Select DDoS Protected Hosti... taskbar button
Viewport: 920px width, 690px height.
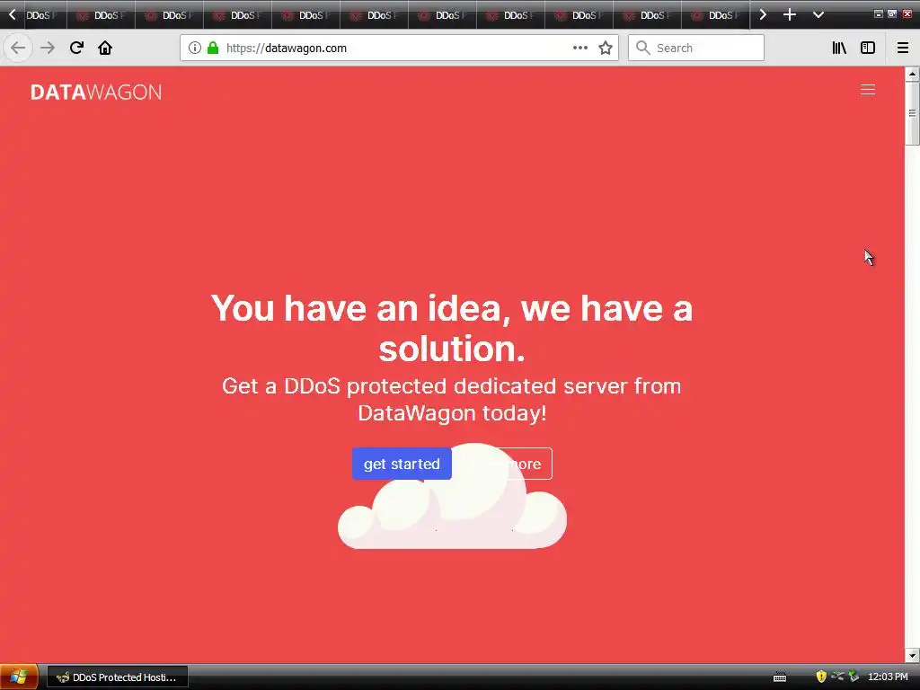(x=118, y=677)
